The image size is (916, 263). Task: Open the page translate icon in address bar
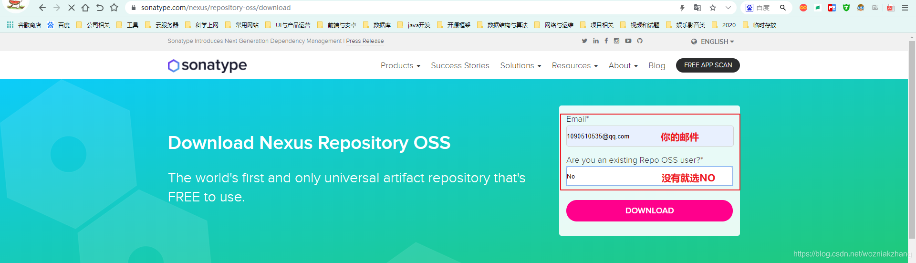point(697,8)
